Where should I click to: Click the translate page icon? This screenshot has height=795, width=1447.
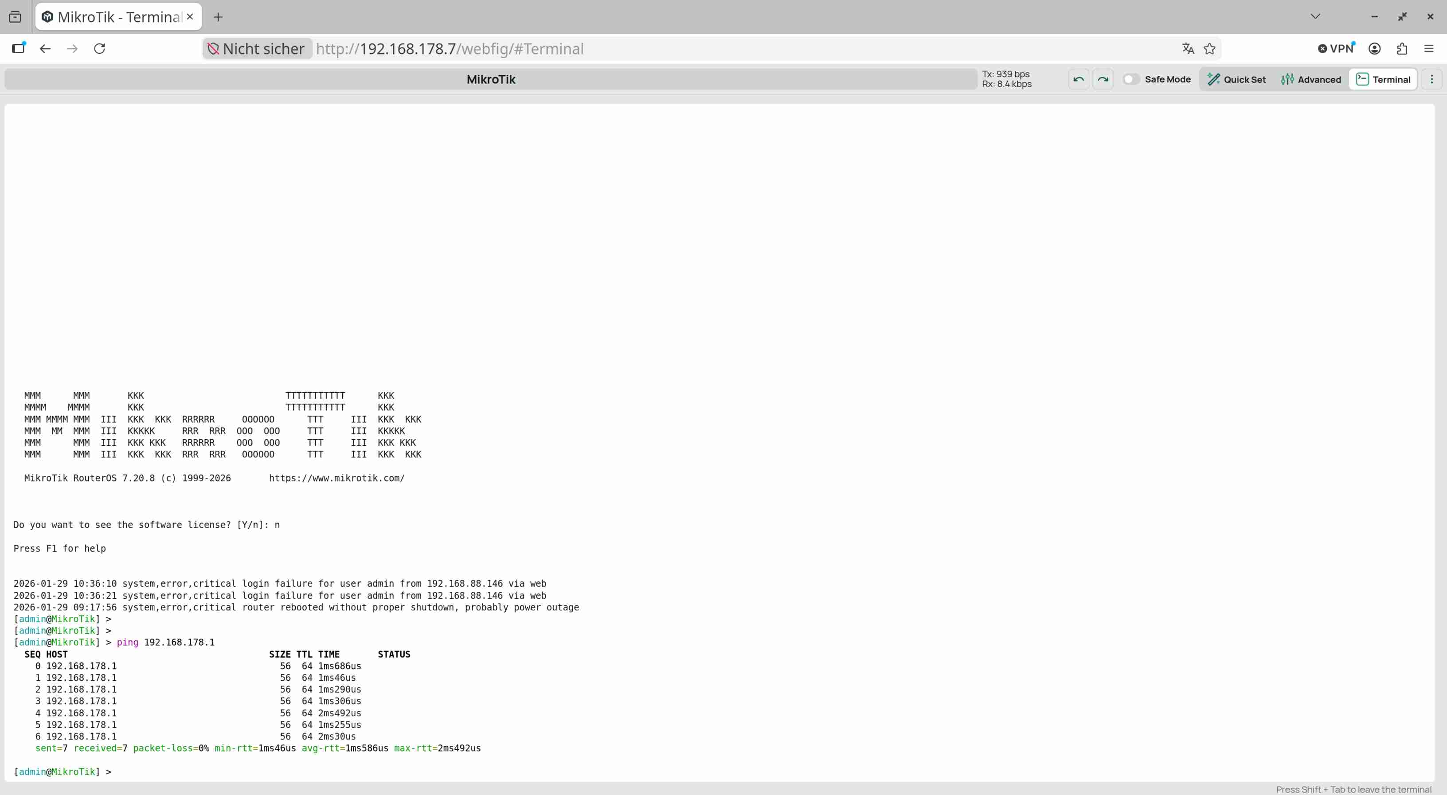click(1188, 49)
